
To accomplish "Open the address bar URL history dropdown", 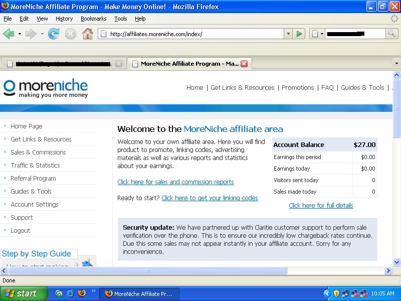I will [288, 34].
